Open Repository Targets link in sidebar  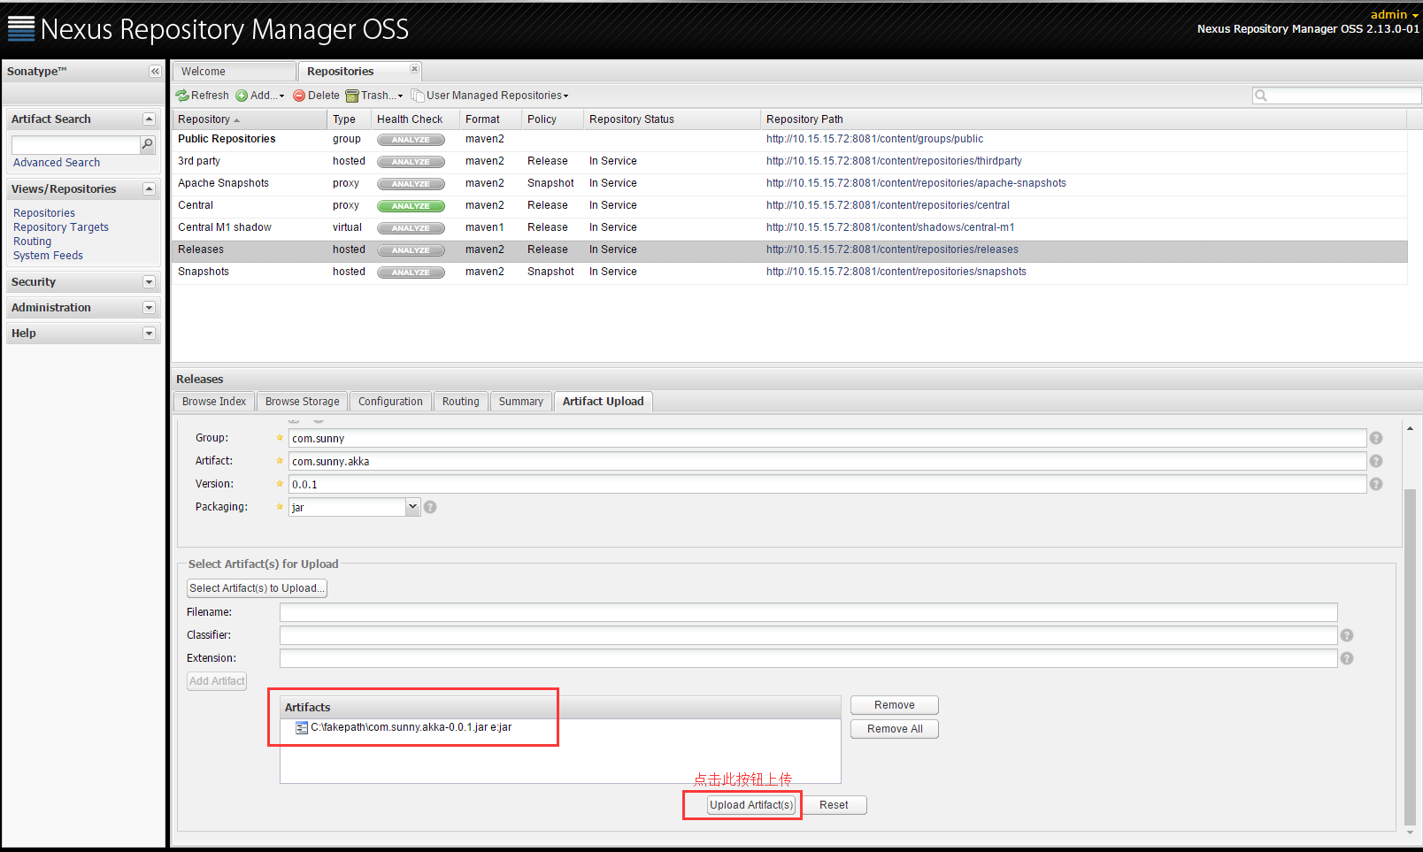(x=61, y=227)
